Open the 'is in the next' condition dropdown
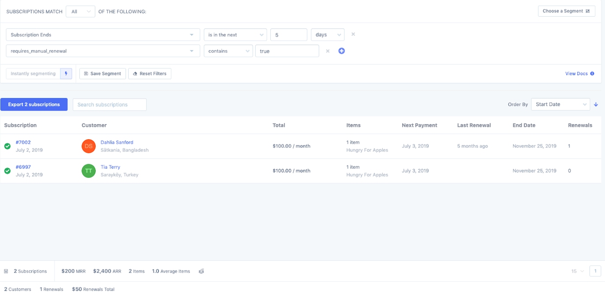Image resolution: width=605 pixels, height=295 pixels. point(235,34)
